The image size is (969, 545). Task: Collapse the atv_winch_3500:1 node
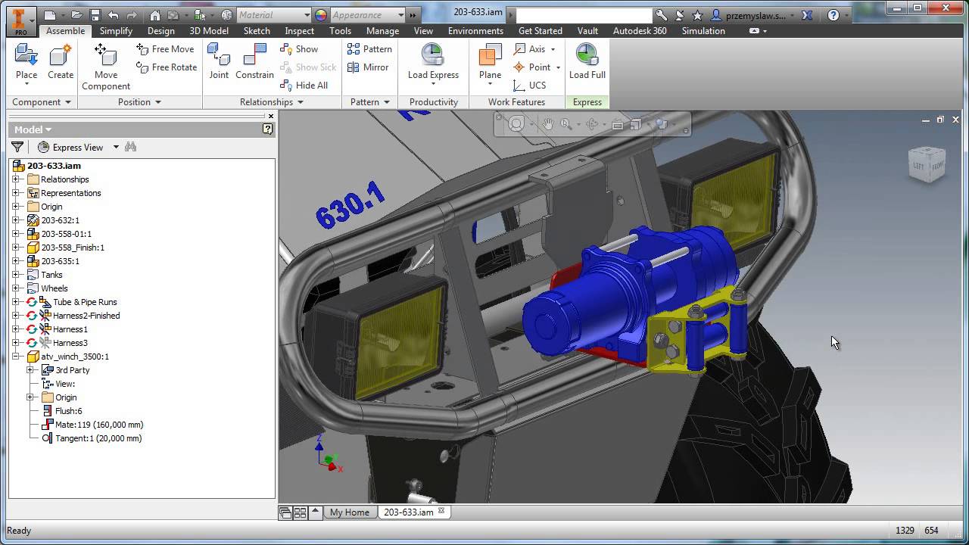[16, 357]
